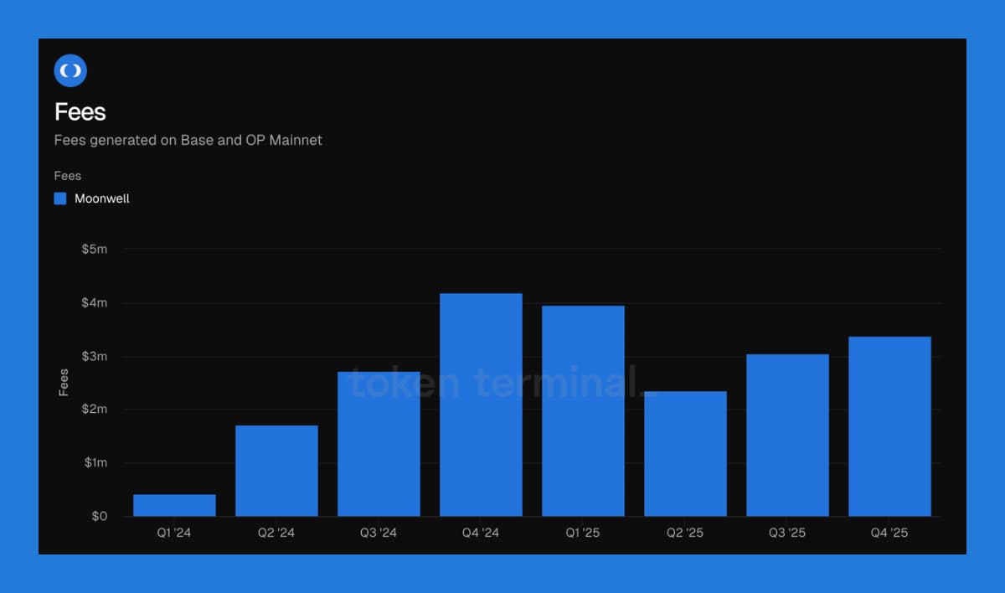Click the Q4 '24 x-axis label
The height and width of the screenshot is (593, 1005).
tap(481, 533)
